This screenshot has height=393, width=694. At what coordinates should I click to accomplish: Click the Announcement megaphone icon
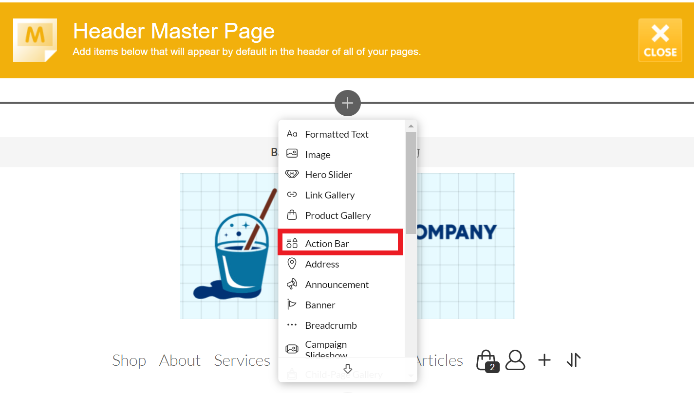click(292, 284)
